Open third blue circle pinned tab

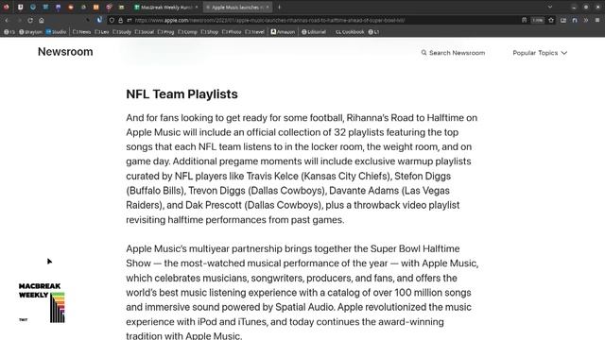coord(33,7)
